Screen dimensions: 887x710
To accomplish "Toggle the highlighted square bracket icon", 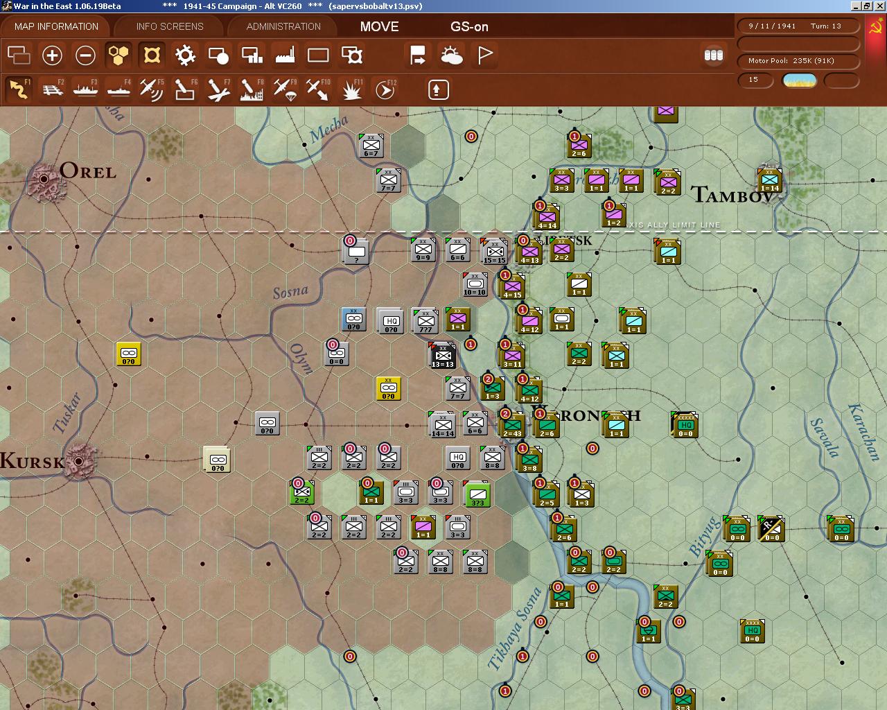I will coord(152,55).
